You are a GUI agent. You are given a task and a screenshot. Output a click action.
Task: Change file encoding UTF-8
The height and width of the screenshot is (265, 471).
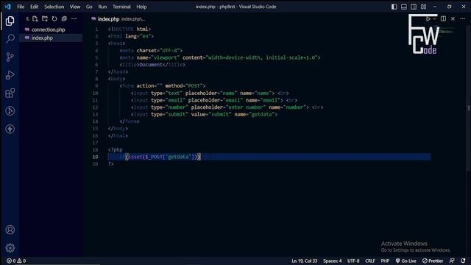click(353, 261)
